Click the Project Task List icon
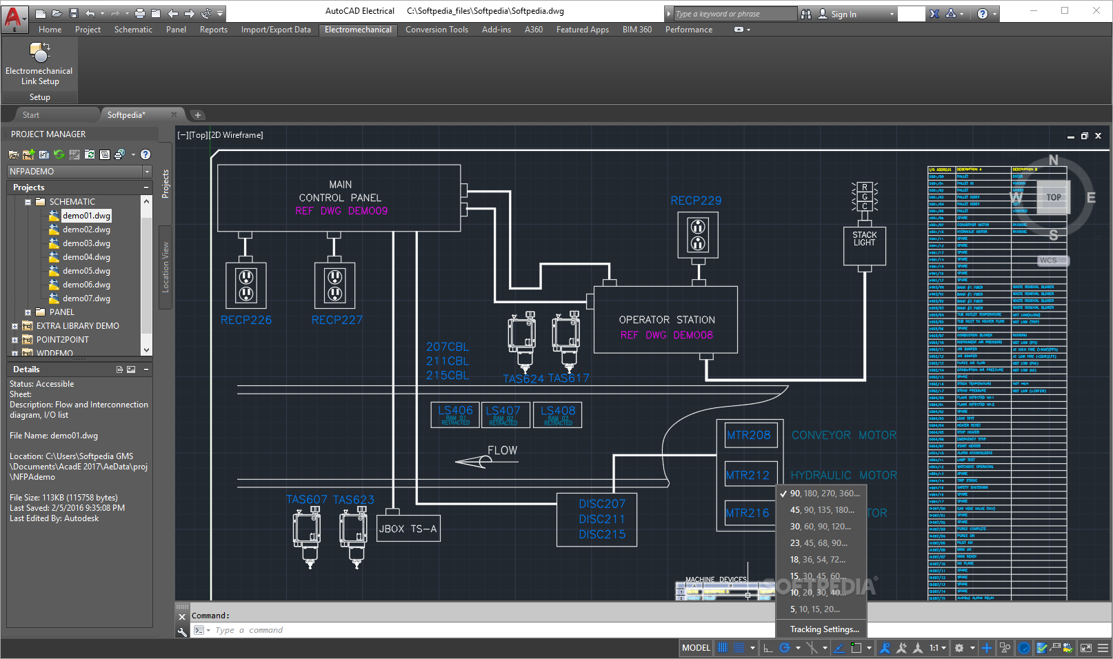1113x659 pixels. (x=74, y=154)
